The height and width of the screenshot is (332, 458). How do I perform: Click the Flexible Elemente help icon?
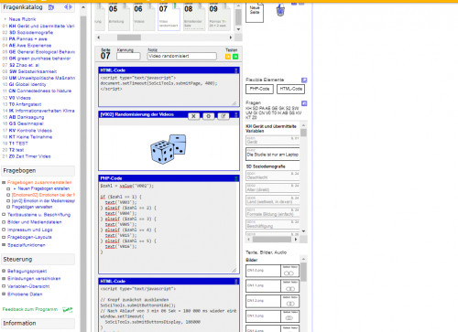click(304, 80)
